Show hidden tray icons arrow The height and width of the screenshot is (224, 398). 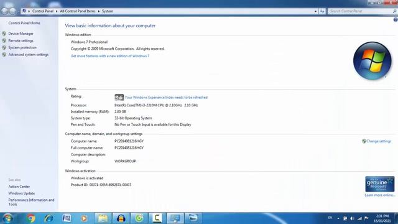point(338,218)
